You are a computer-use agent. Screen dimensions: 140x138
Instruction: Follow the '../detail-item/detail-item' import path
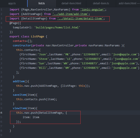pos(80,18)
